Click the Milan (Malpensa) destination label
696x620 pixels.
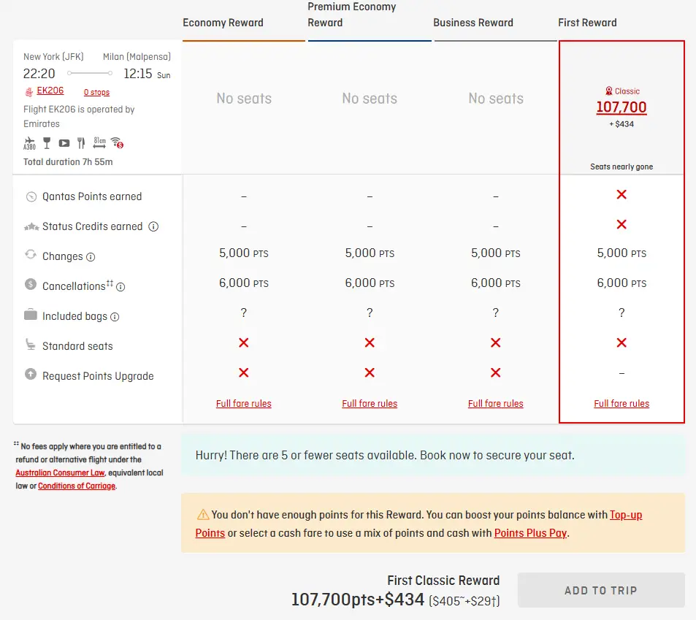point(137,57)
